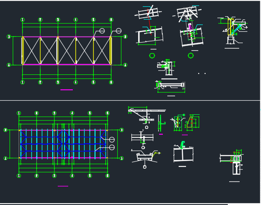Pick grid bubble 2 in upper plan's bottom row
261x205 pixels.
tap(40, 82)
